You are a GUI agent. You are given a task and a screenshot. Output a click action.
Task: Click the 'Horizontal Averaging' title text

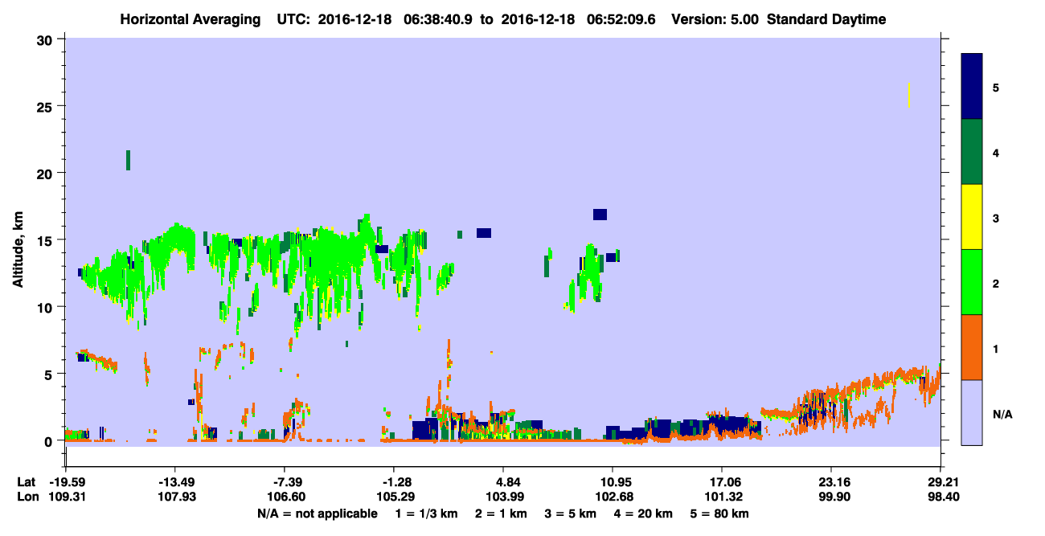pyautogui.click(x=192, y=19)
